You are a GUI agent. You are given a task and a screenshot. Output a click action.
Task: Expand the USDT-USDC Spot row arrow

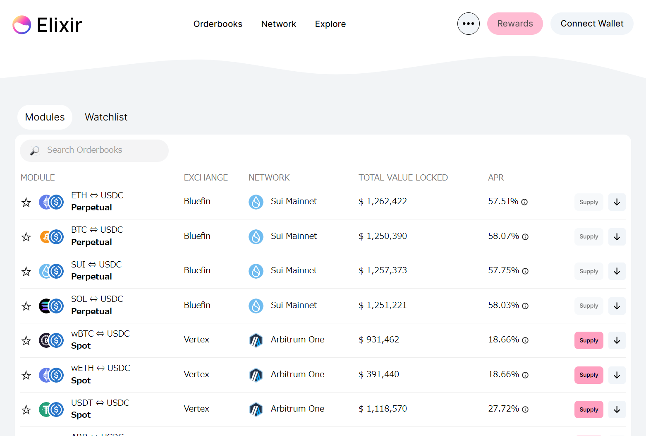click(x=617, y=410)
